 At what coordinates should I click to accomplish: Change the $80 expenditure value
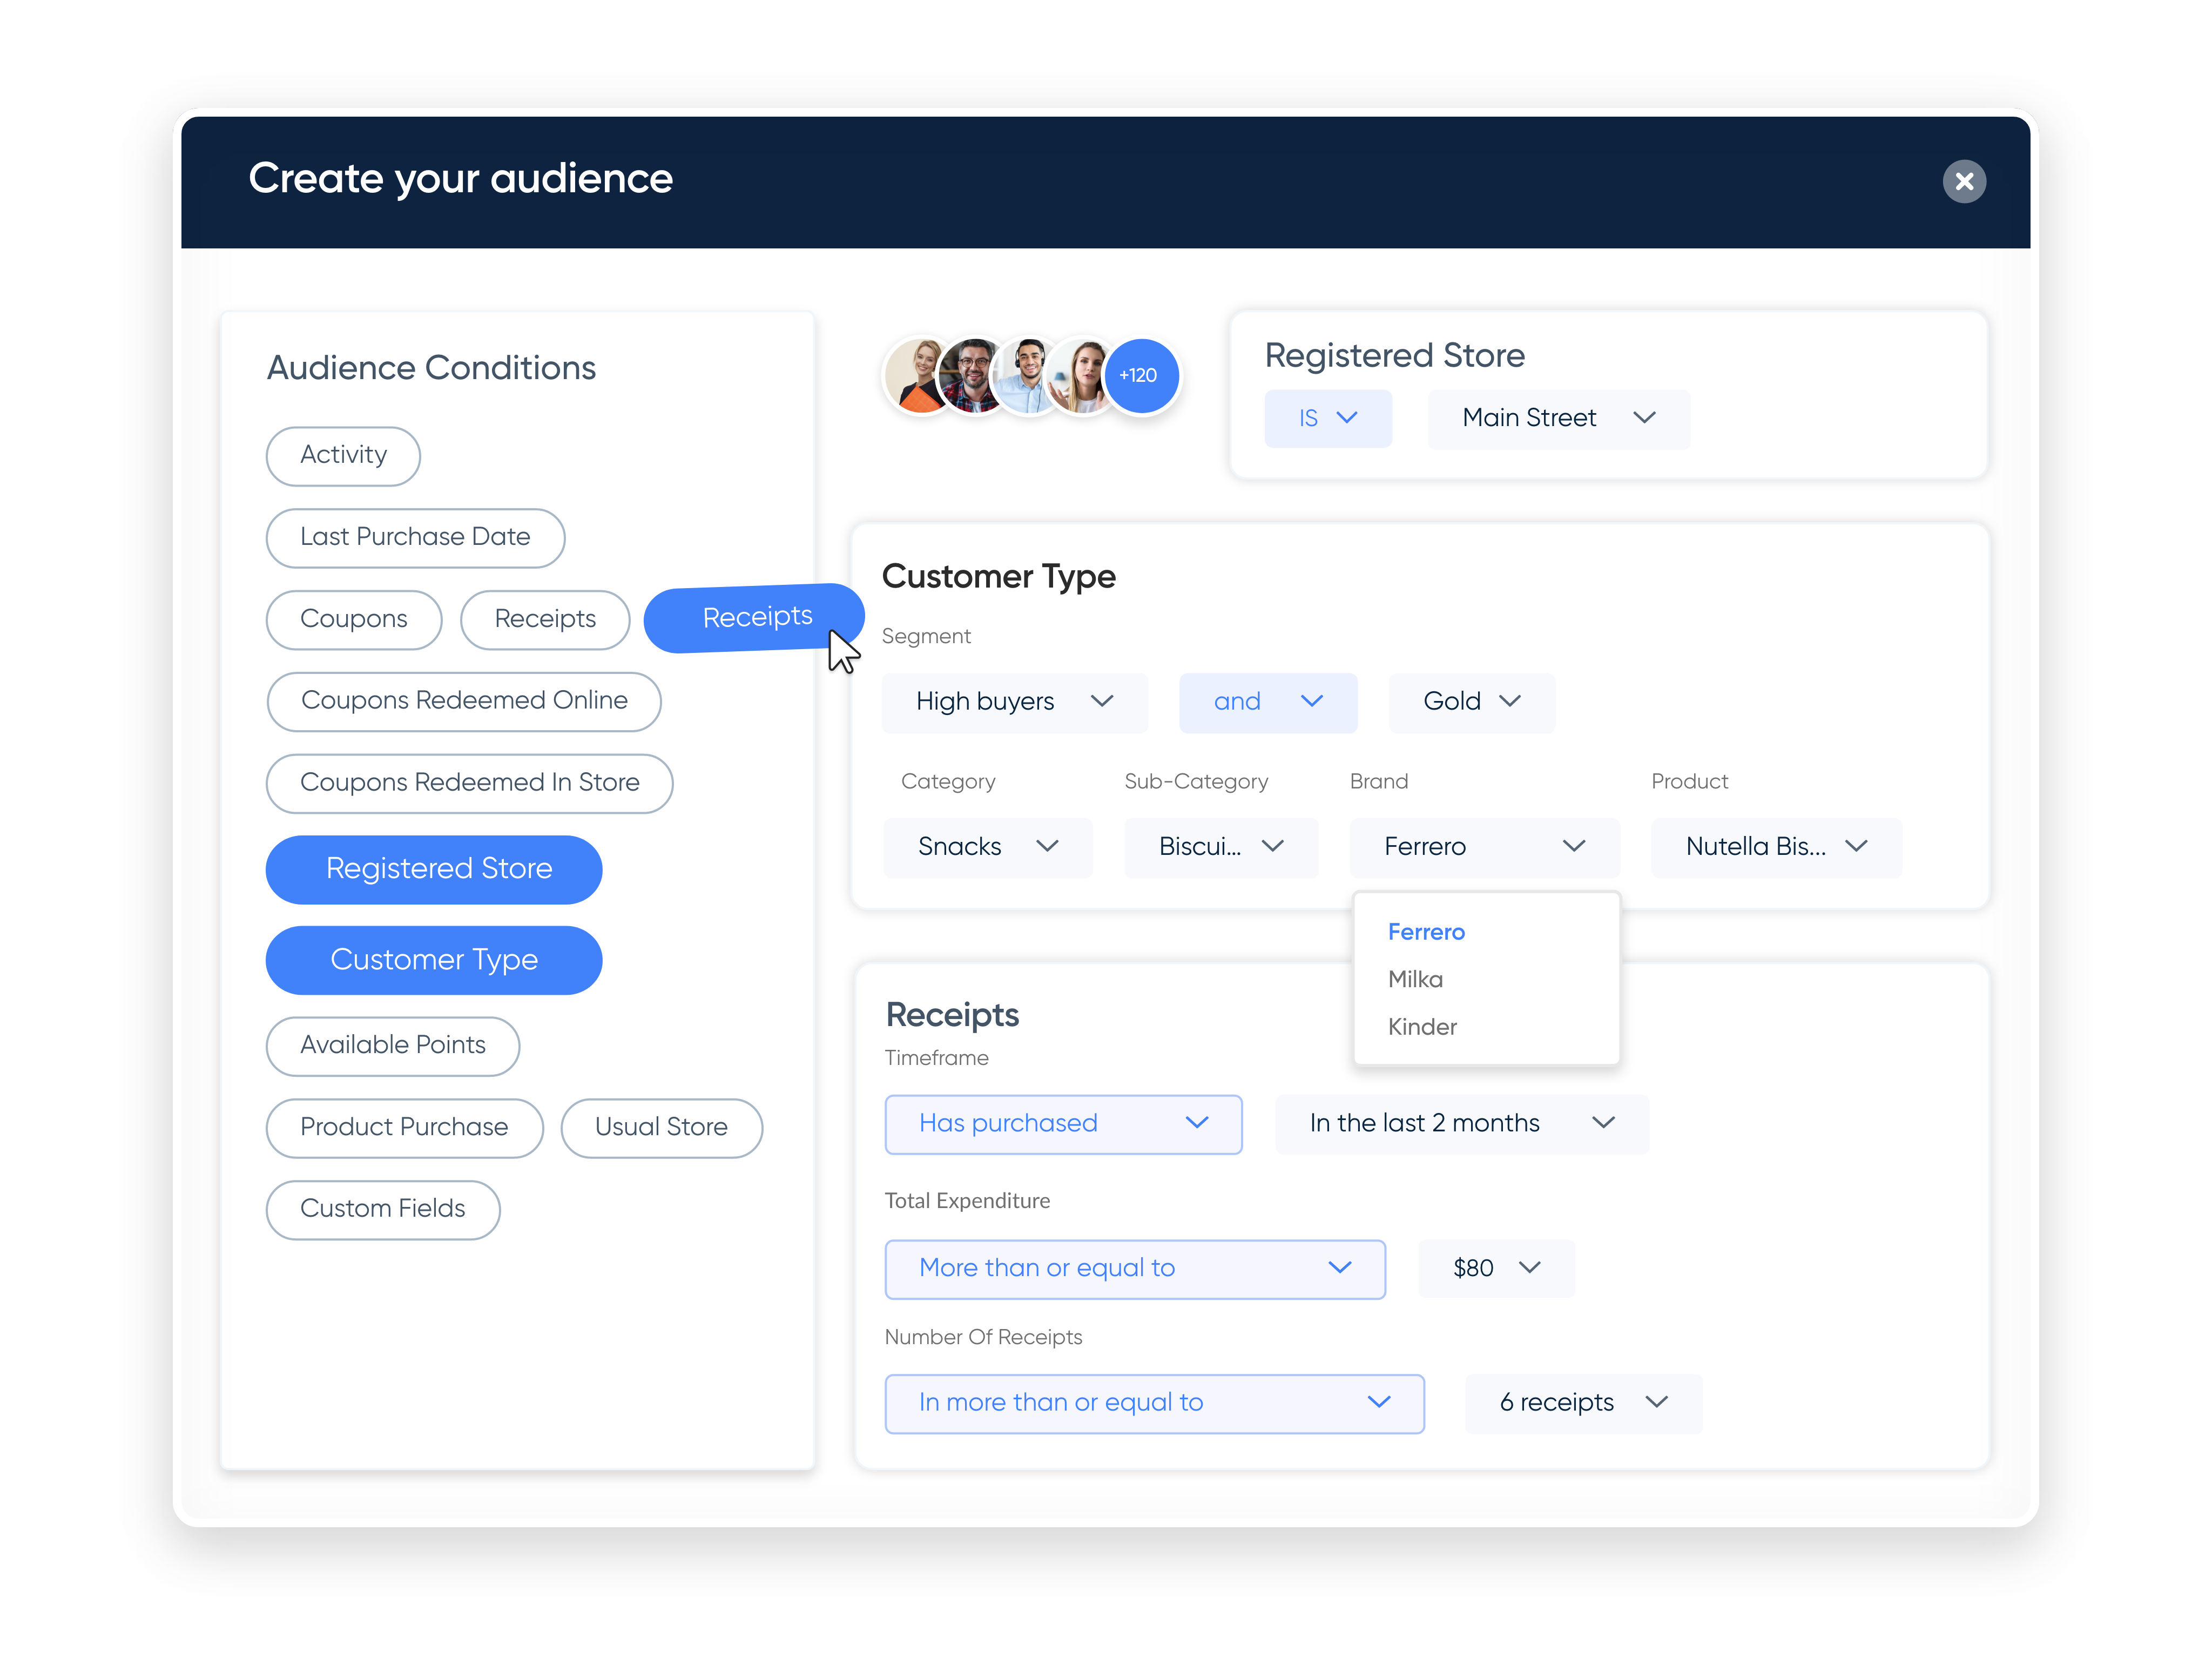[1496, 1268]
